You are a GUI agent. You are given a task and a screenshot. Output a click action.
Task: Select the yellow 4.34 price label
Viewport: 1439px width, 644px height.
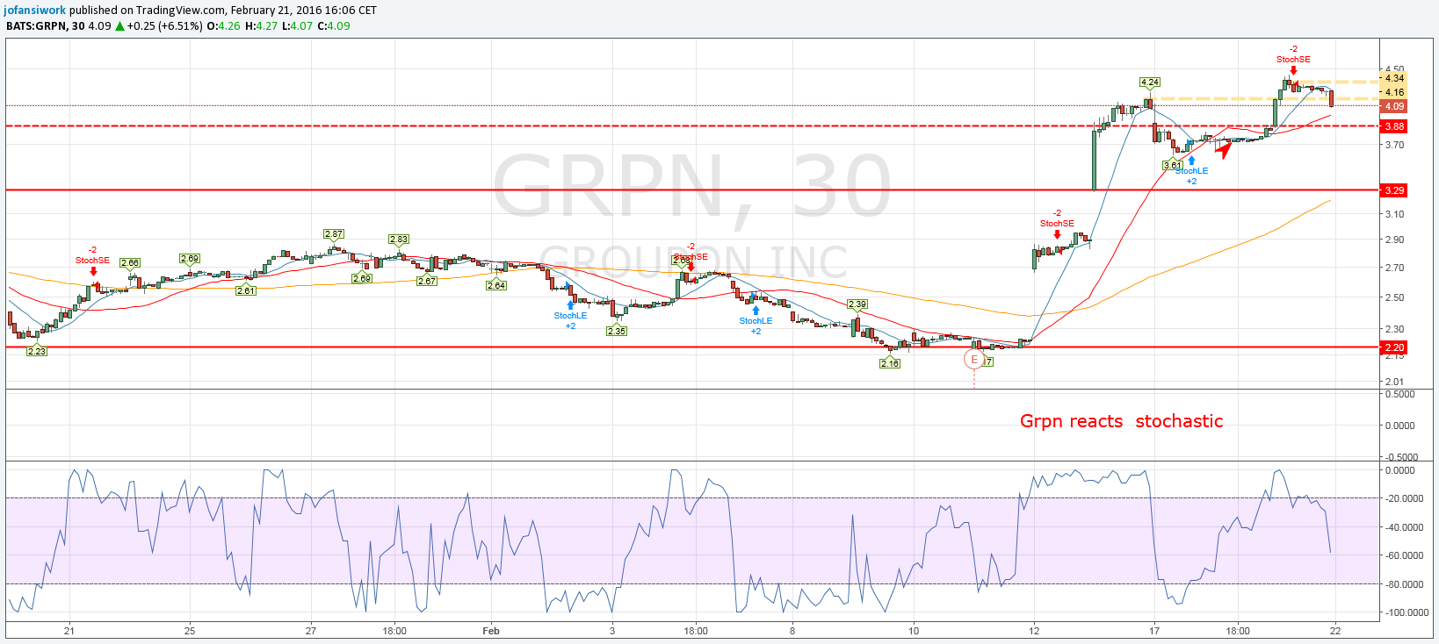point(1394,78)
